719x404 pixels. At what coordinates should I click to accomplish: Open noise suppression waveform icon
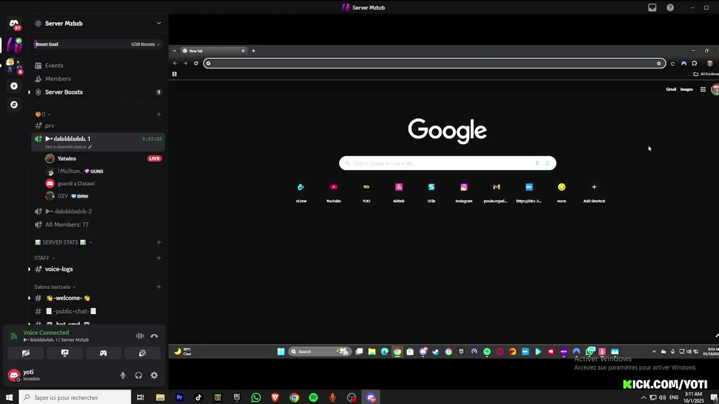pos(140,336)
